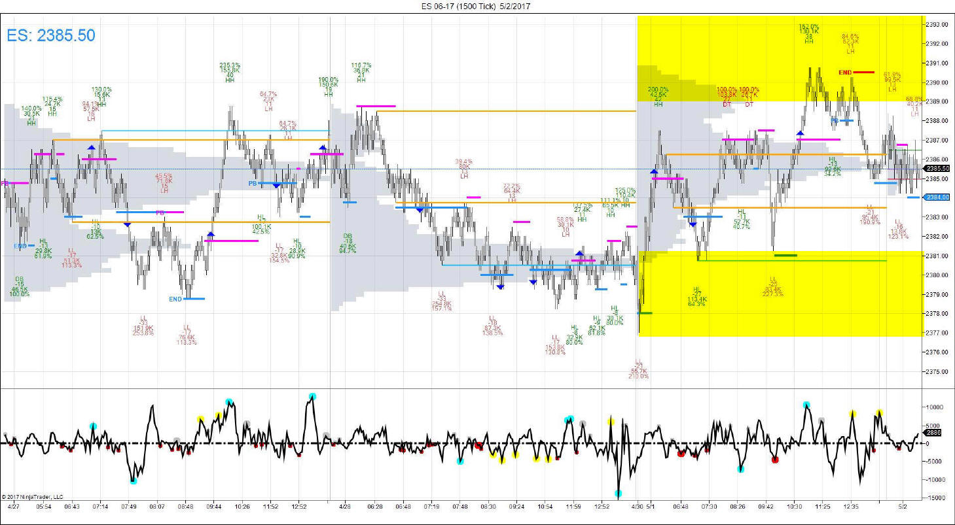
Task: Select the 08:26 time axis label
Action: point(738,507)
